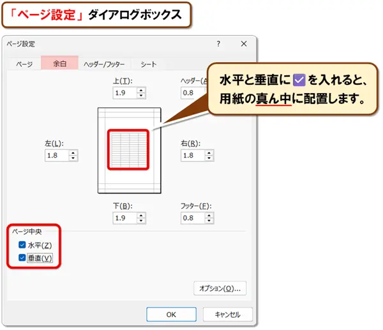Click the ヘッダー margin input field

(x=193, y=93)
